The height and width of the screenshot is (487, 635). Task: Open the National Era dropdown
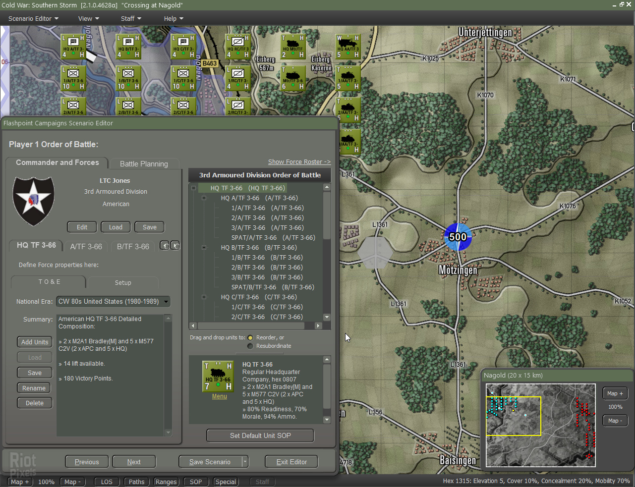click(x=113, y=302)
